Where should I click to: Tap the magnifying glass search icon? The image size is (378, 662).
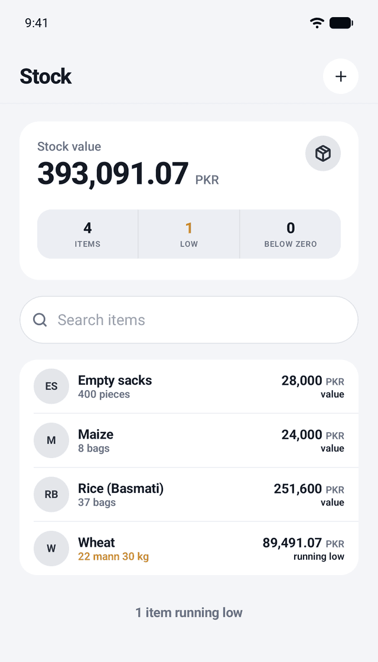[x=40, y=320]
